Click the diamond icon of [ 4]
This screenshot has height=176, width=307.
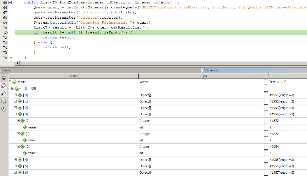[20, 160]
